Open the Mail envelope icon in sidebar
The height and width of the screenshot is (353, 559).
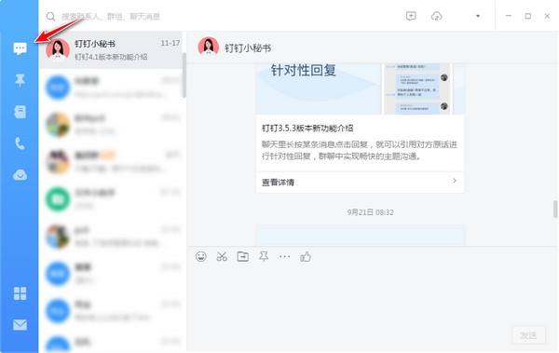20,325
